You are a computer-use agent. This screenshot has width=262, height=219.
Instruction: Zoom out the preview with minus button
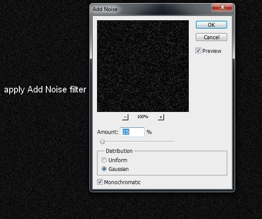point(125,117)
